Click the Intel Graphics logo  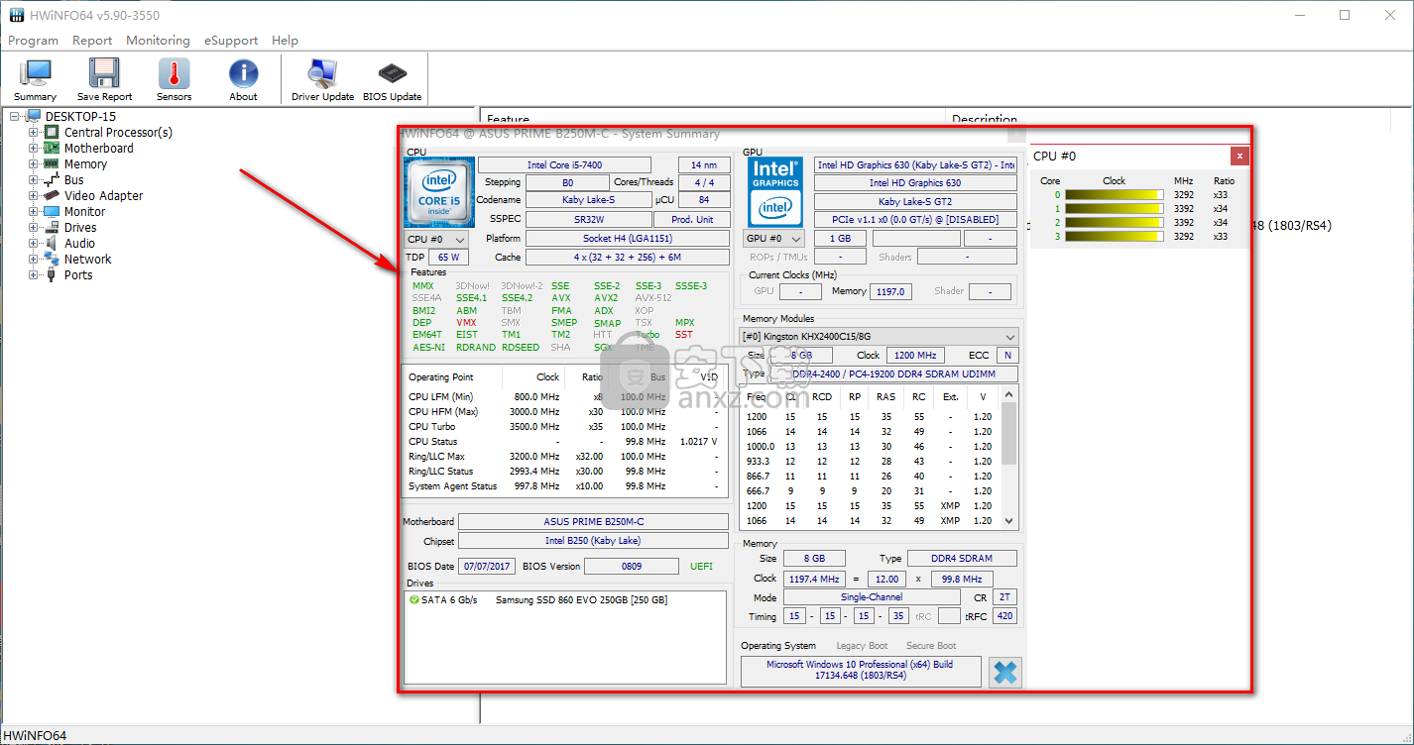click(x=775, y=191)
